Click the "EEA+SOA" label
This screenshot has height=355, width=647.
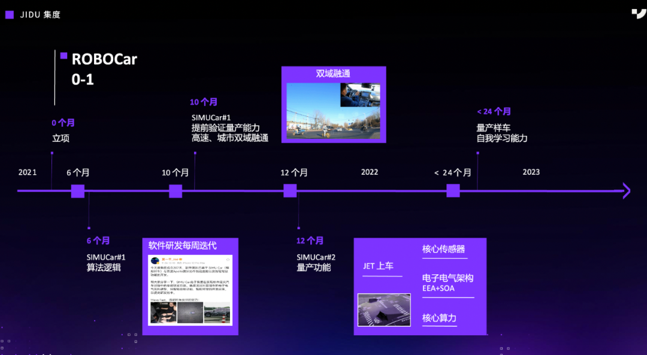438,288
